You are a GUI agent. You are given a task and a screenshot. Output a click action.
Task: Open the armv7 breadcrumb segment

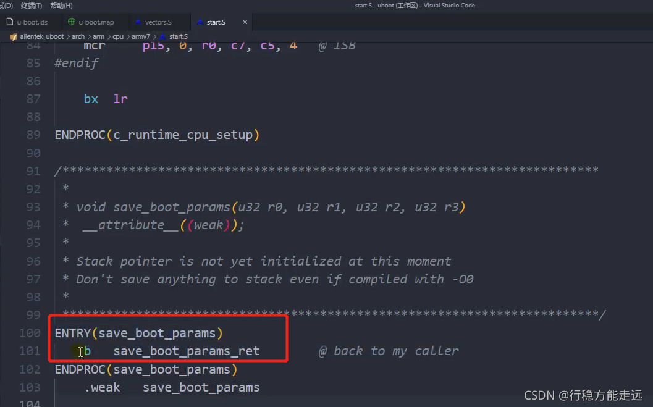click(141, 36)
